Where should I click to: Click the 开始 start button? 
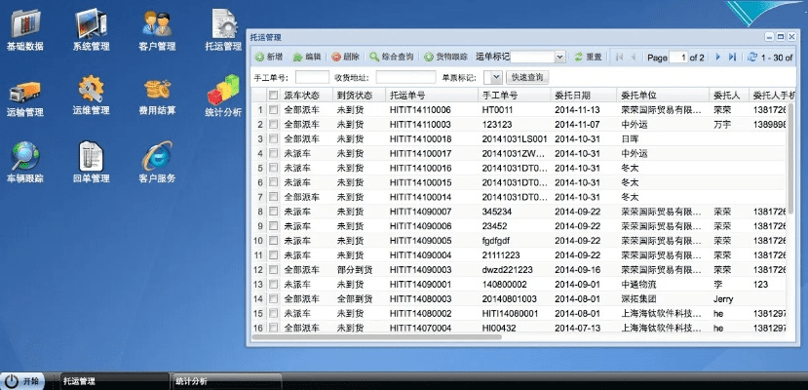coord(24,381)
